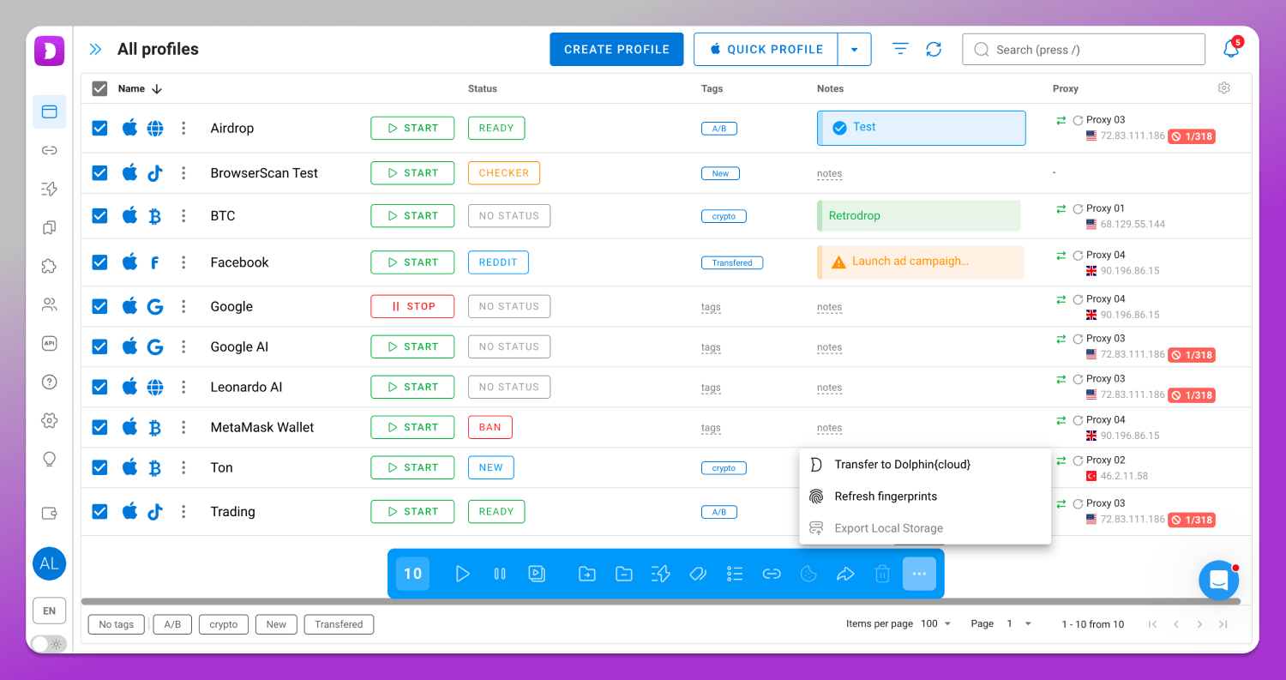Uncheck the BrowserScan Test profile checkbox

[x=99, y=172]
